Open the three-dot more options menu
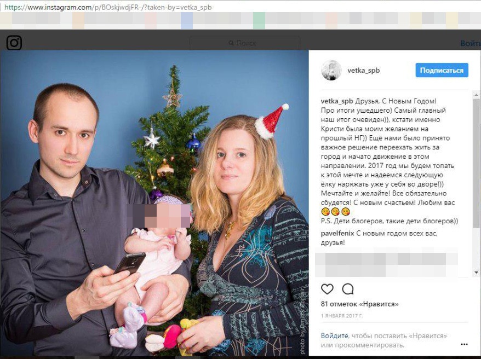 (464, 344)
